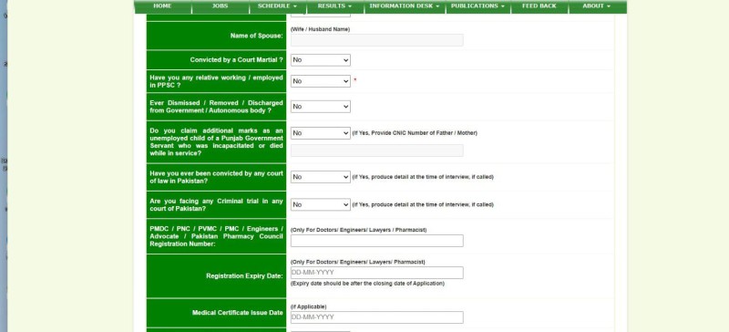Click Medical Certificate Issue Date field
729x332 pixels.
pyautogui.click(x=377, y=317)
